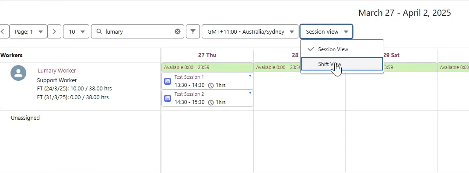
Task: Click the blue dot on Test Session 1
Action: pos(250,76)
